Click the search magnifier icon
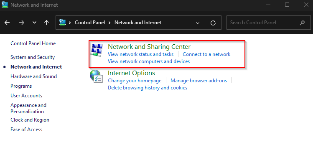 pos(302,23)
